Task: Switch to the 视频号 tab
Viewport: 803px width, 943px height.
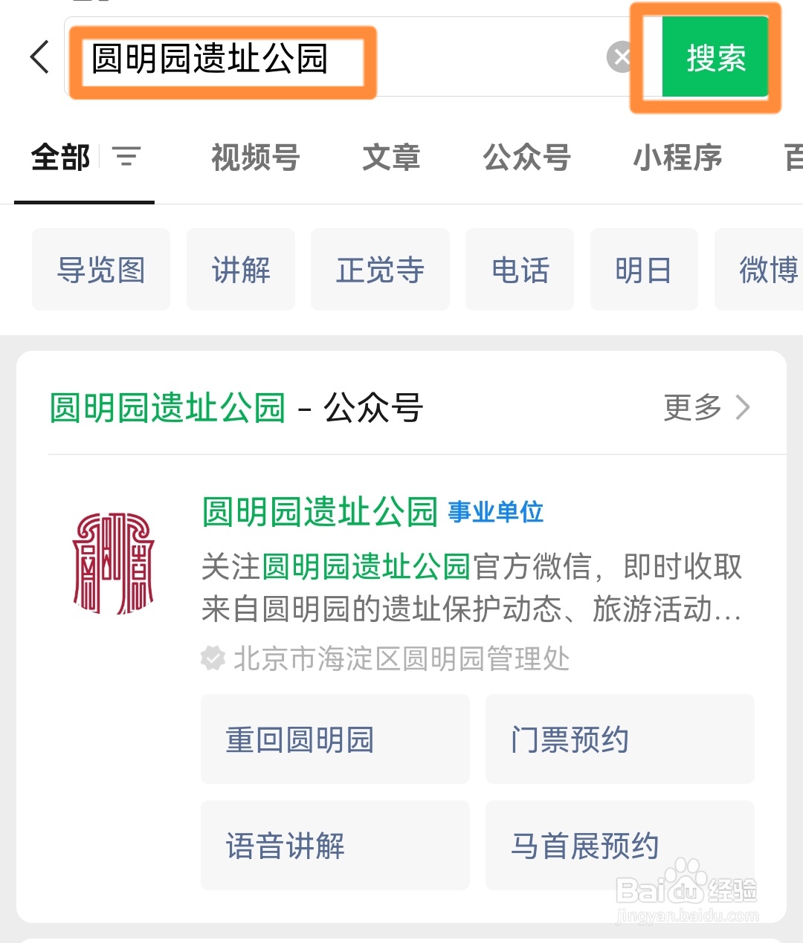Action: 255,158
